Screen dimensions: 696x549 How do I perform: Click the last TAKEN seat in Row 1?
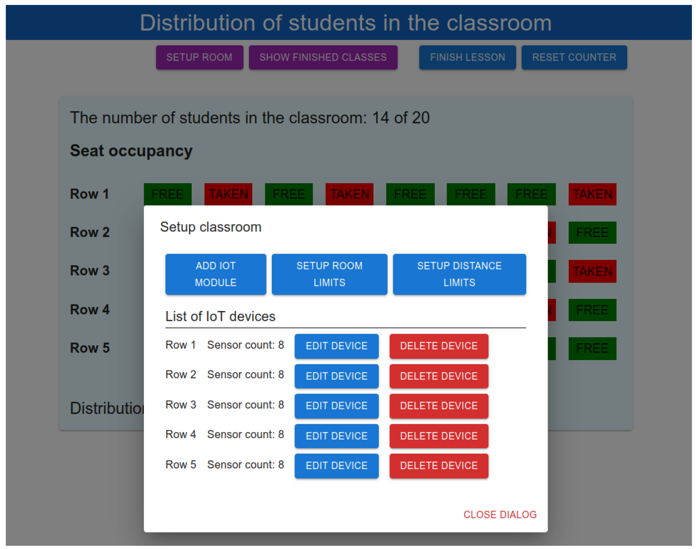592,194
